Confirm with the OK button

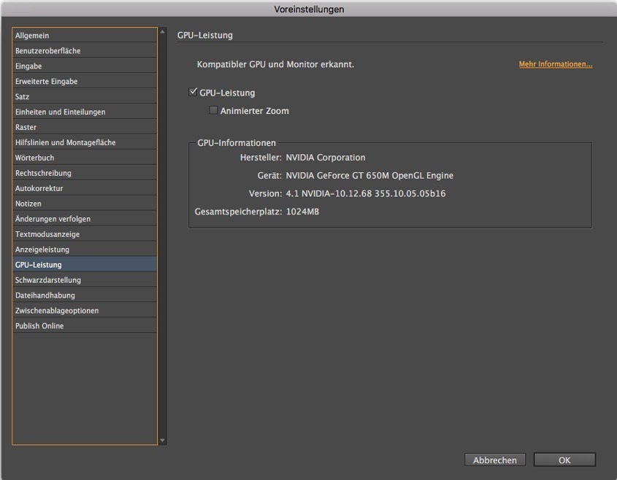pos(564,460)
